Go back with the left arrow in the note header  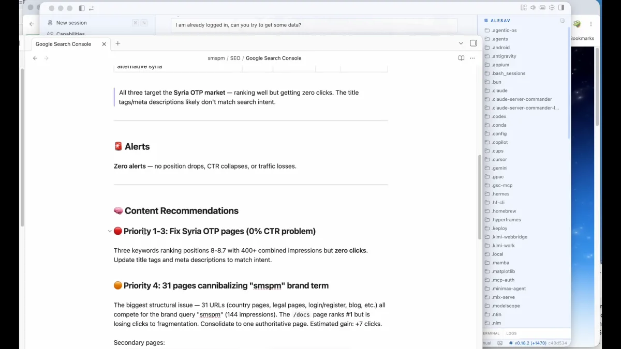pos(35,58)
